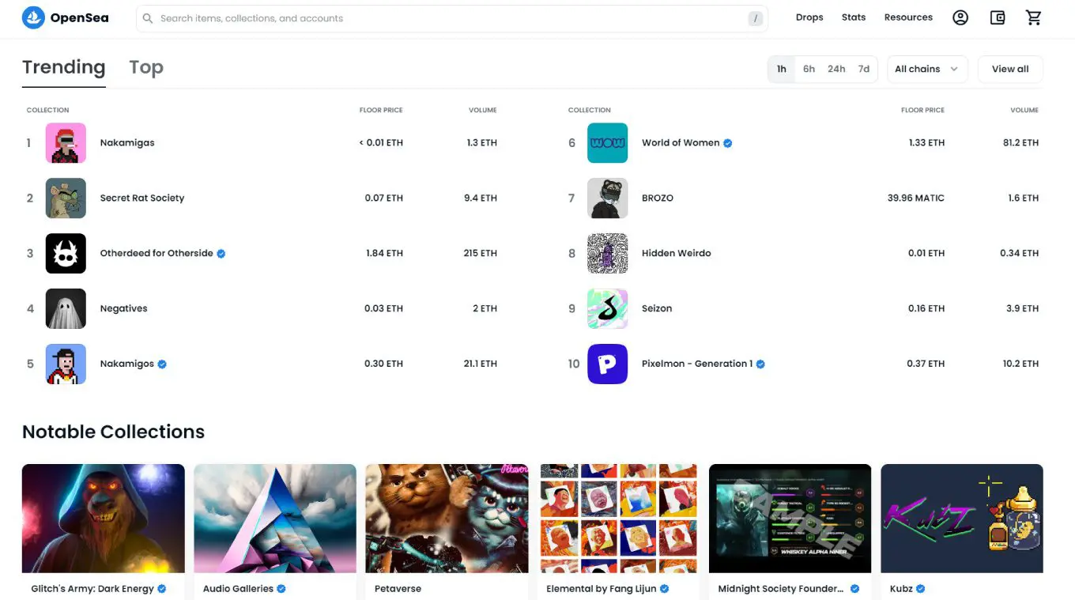Click the < 0.01 ETH floor price
Image resolution: width=1075 pixels, height=600 pixels.
click(381, 143)
